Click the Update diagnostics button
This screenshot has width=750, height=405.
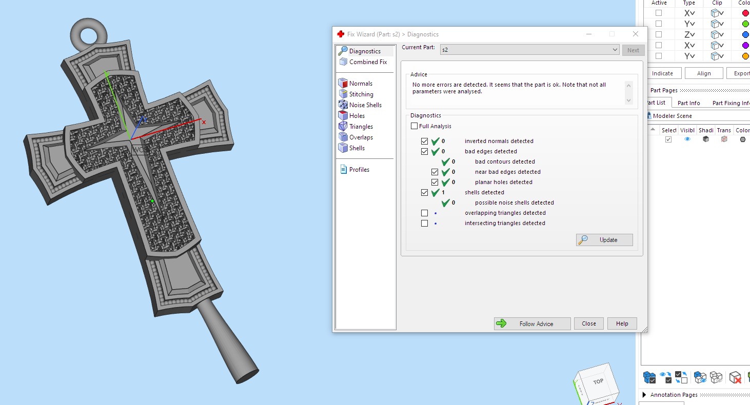click(604, 240)
